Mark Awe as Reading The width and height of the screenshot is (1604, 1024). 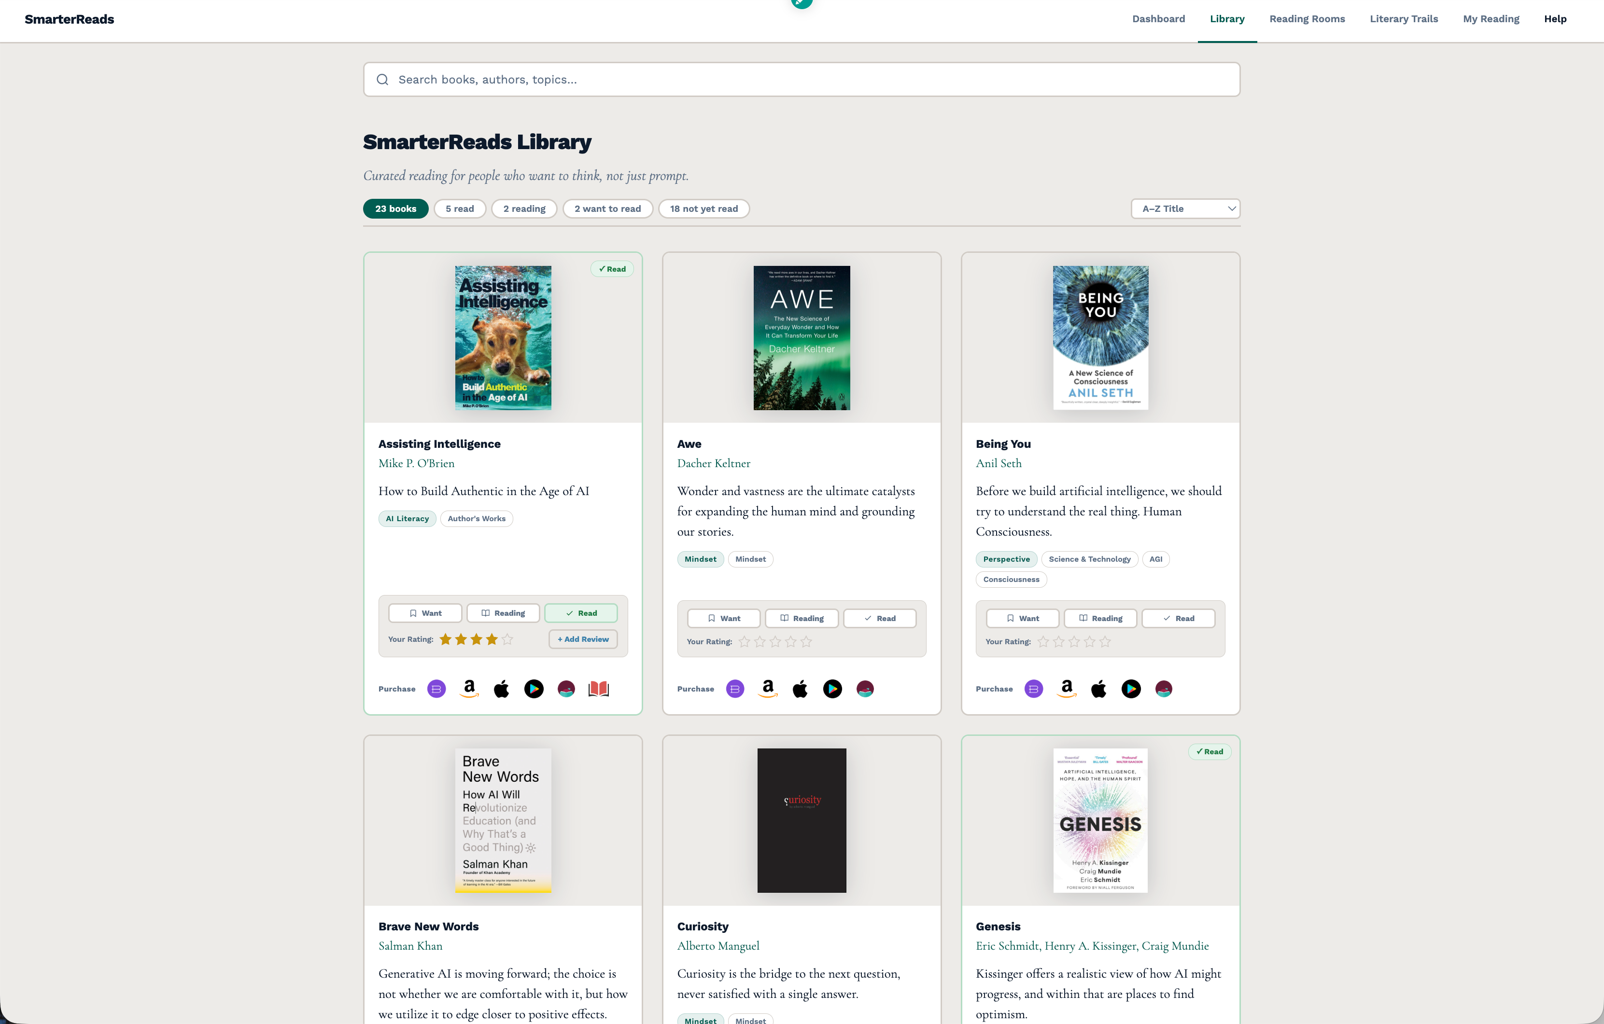(802, 619)
